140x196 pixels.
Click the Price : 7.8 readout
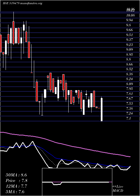(17, 181)
